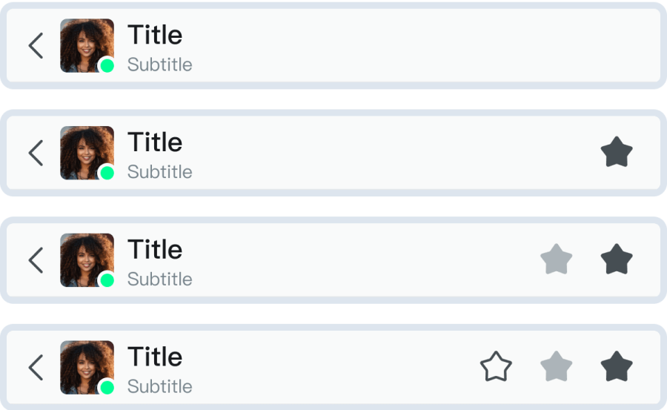The image size is (667, 410).
Task: Select the avatar image in the third header
Action: [85, 259]
